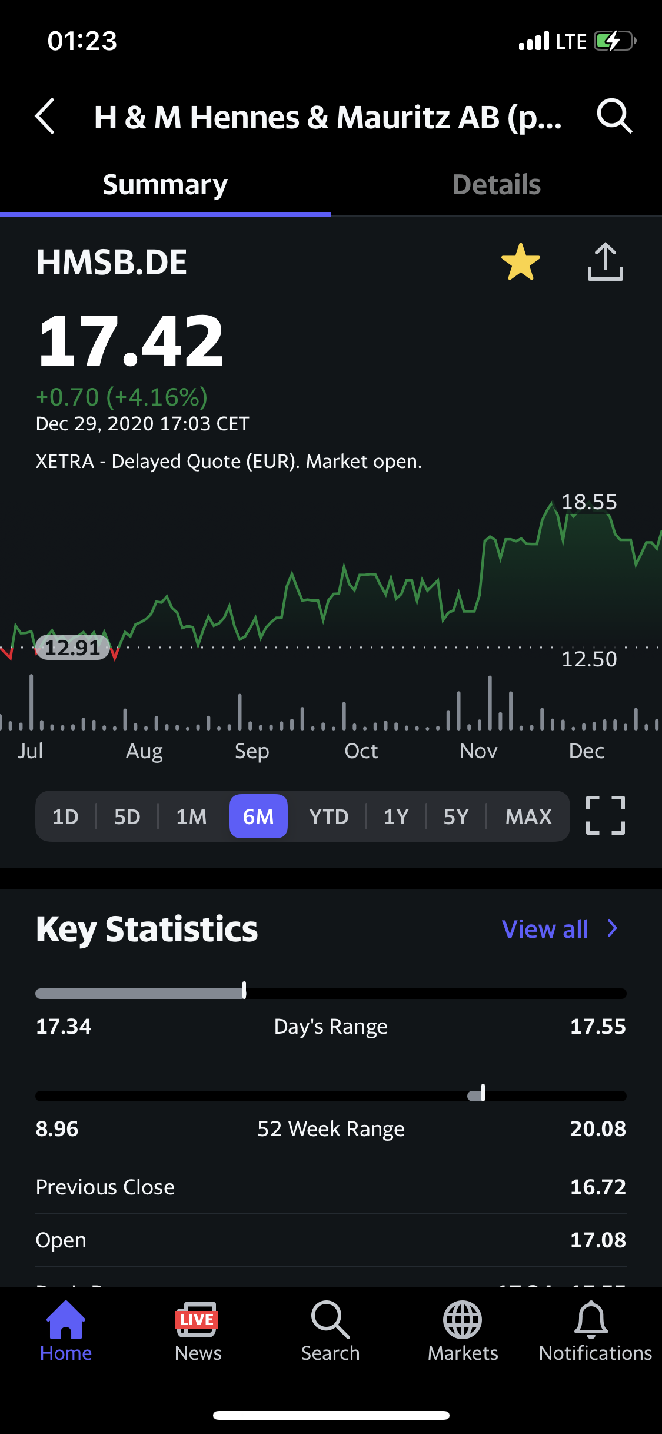
Task: Tap the Dec month axis label
Action: 587,751
